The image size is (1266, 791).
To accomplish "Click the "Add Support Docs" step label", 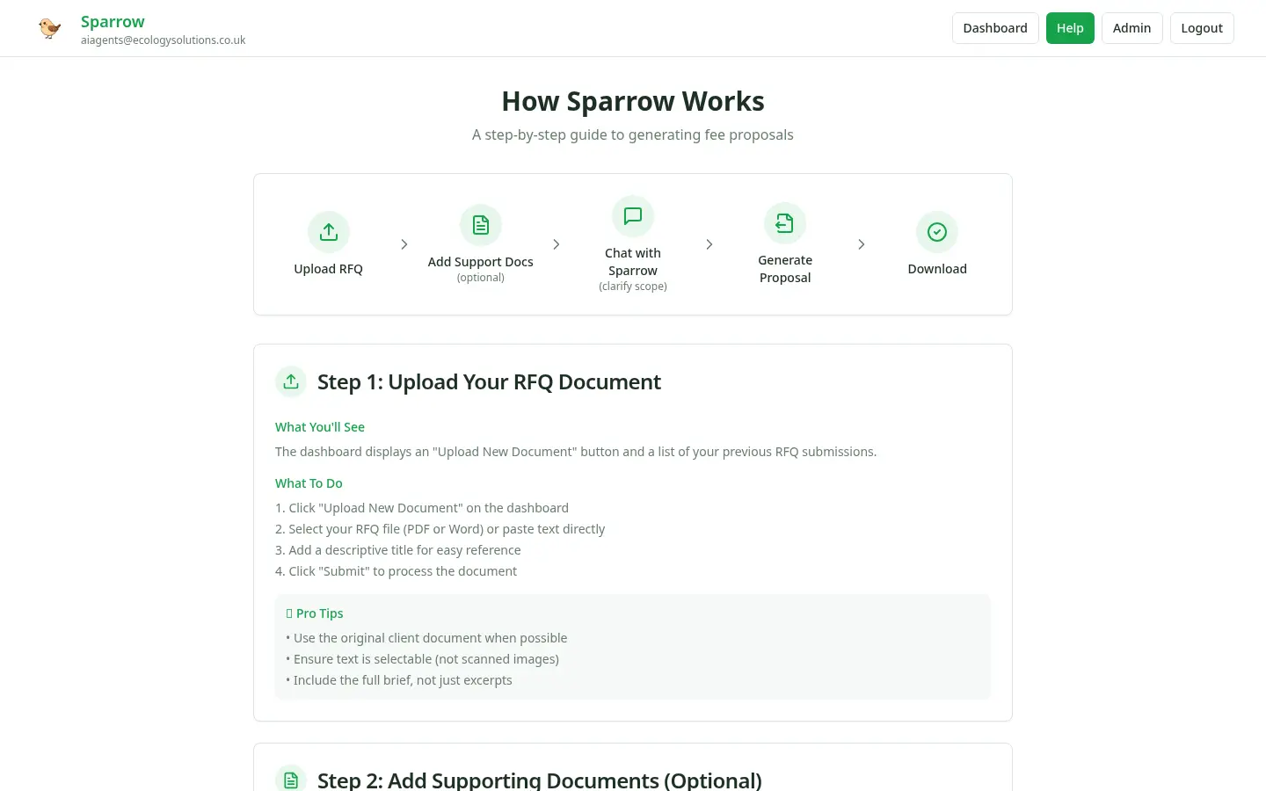I will point(481,262).
